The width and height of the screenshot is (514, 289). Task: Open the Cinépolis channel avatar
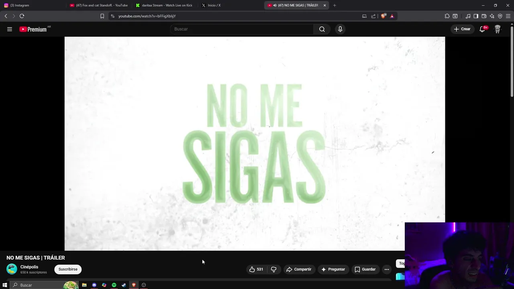tap(12, 269)
